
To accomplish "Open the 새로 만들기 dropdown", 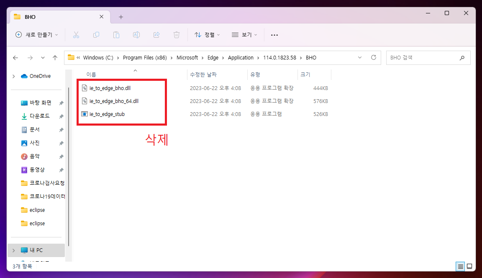I will [x=36, y=35].
